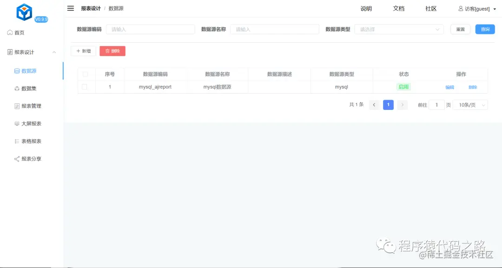
Task: Select the header checkbox for all rows
Action: click(x=85, y=74)
